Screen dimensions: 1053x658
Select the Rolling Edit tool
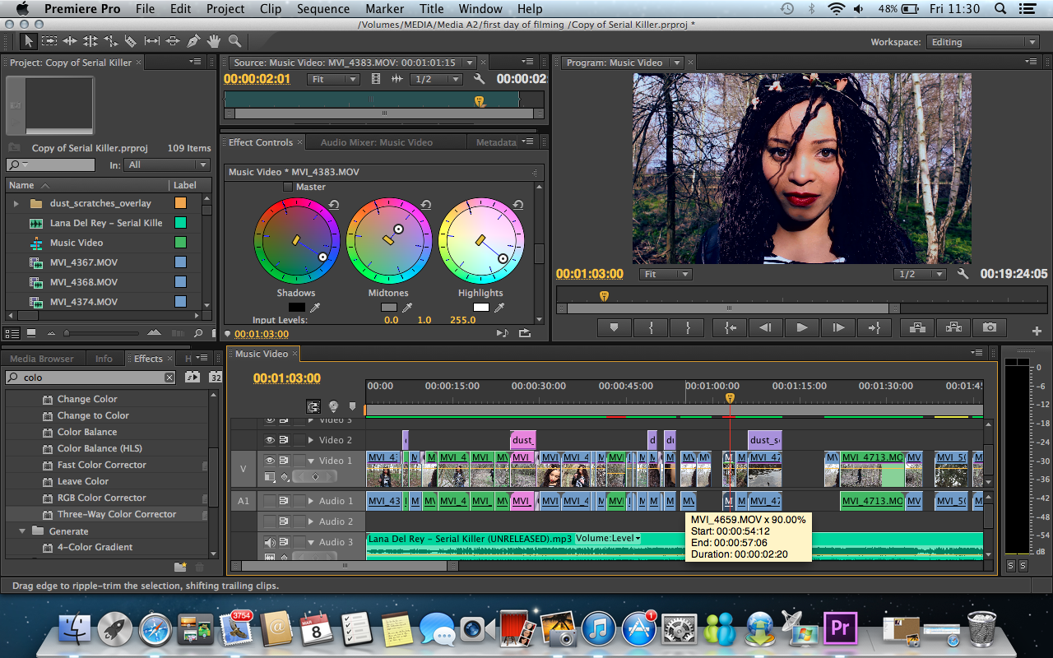coord(90,41)
